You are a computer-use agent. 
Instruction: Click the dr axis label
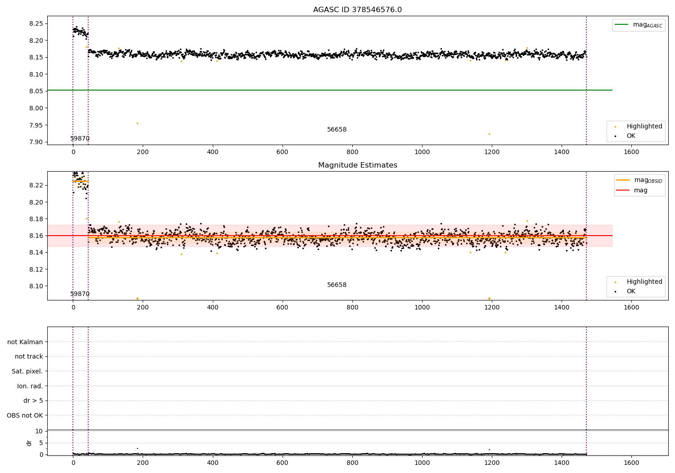(29, 443)
